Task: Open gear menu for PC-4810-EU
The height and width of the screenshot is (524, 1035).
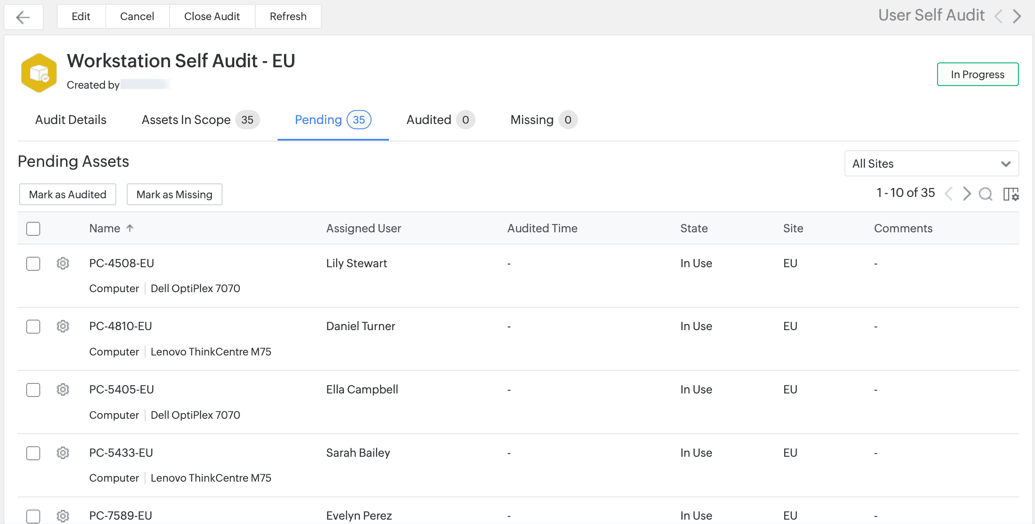Action: (63, 326)
